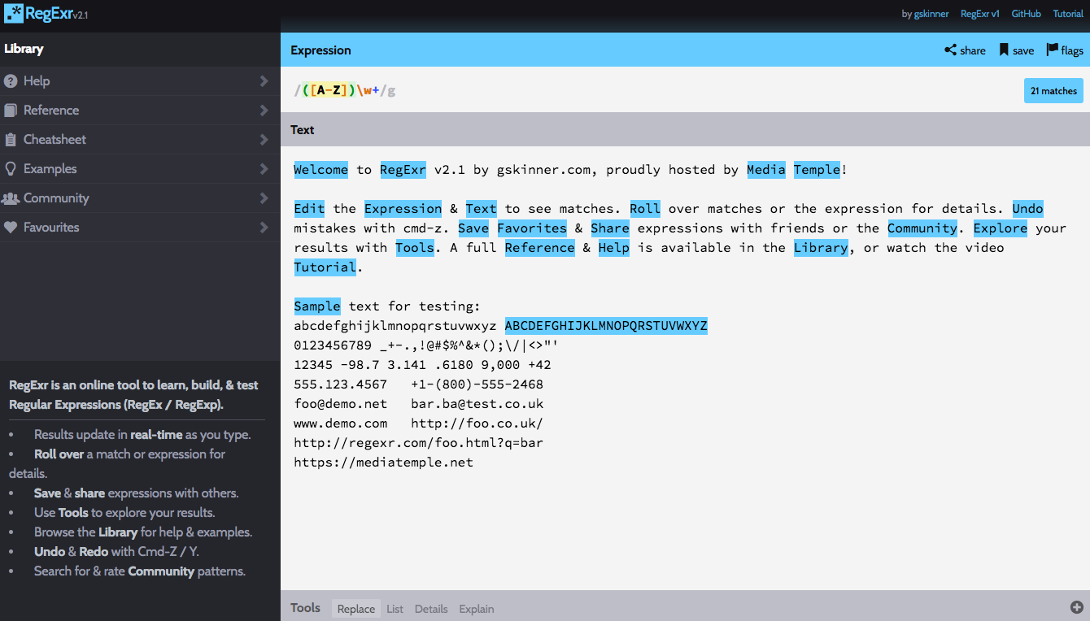1090x621 pixels.
Task: Click the text '555.123.4567'
Action: click(x=341, y=384)
